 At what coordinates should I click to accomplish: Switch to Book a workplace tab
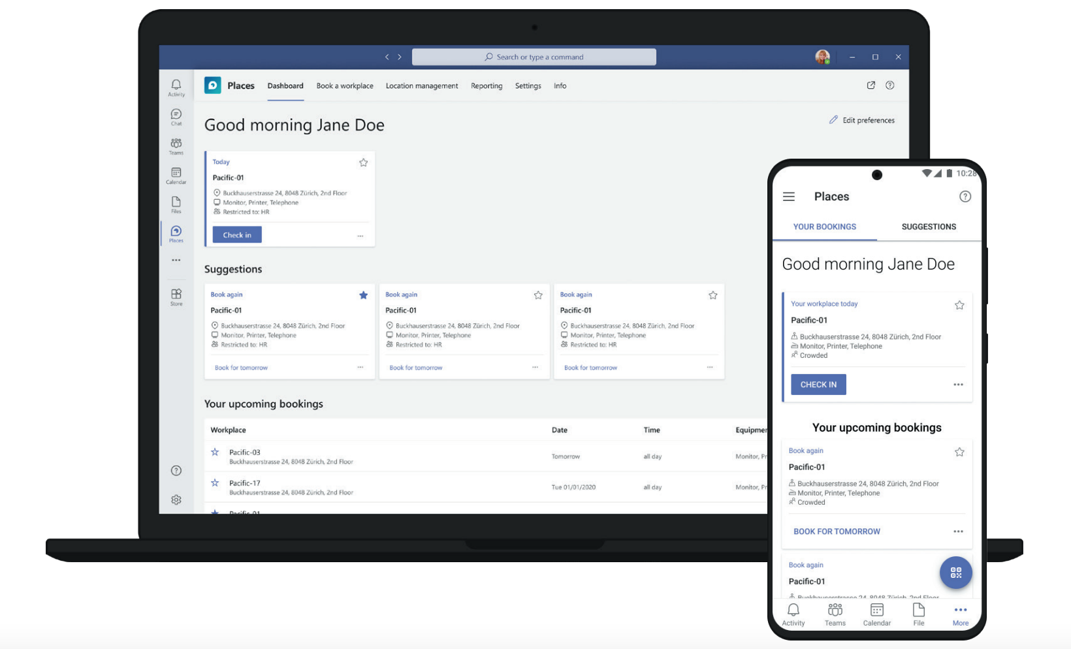pos(345,86)
